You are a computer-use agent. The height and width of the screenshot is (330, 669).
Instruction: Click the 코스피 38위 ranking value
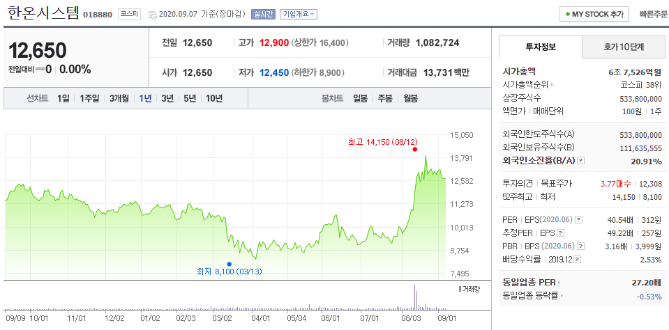coord(641,85)
